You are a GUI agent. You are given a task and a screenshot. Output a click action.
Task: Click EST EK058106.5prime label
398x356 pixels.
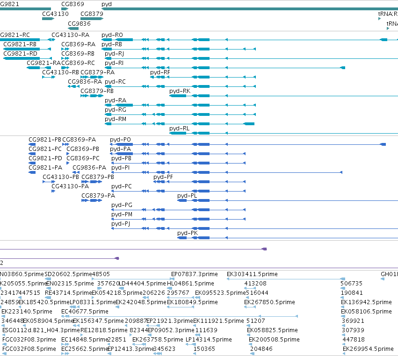367,312
